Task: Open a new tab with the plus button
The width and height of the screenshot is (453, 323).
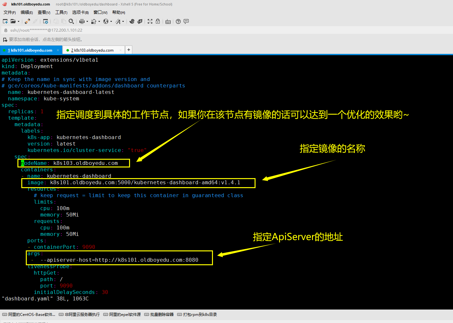Action: coord(128,50)
